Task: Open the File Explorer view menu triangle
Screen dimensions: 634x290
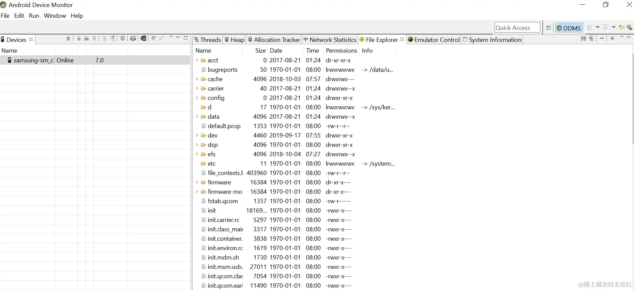Action: click(622, 37)
